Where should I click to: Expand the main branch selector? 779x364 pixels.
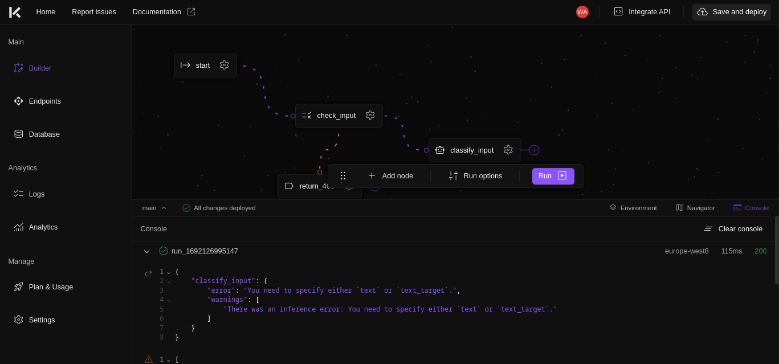pyautogui.click(x=154, y=208)
